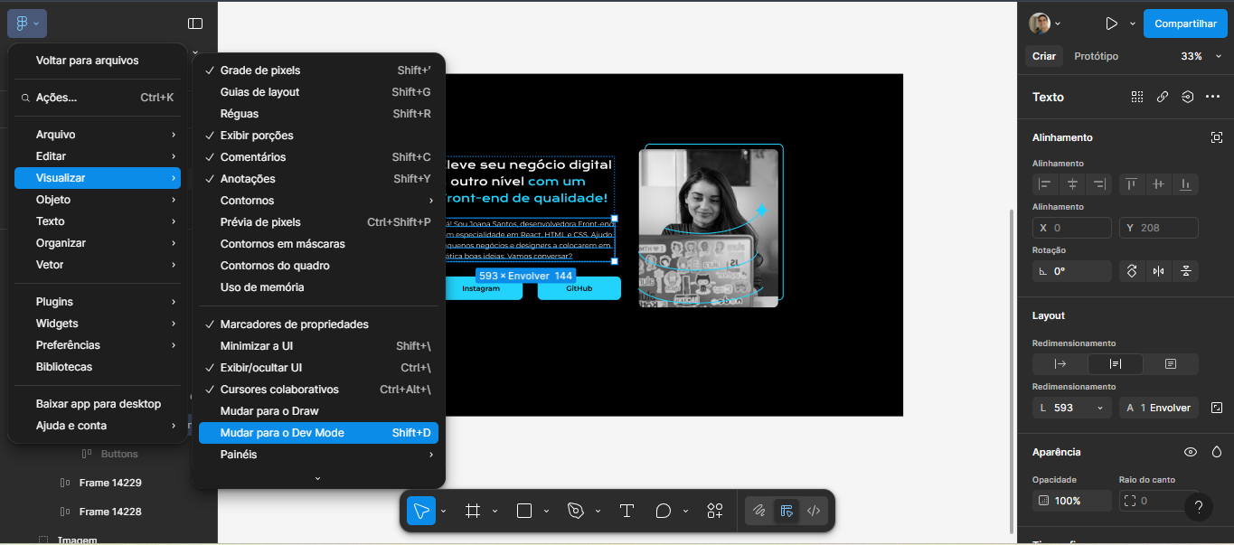Toggle the left sidebar panel icon
This screenshot has height=545, width=1234.
pyautogui.click(x=195, y=23)
